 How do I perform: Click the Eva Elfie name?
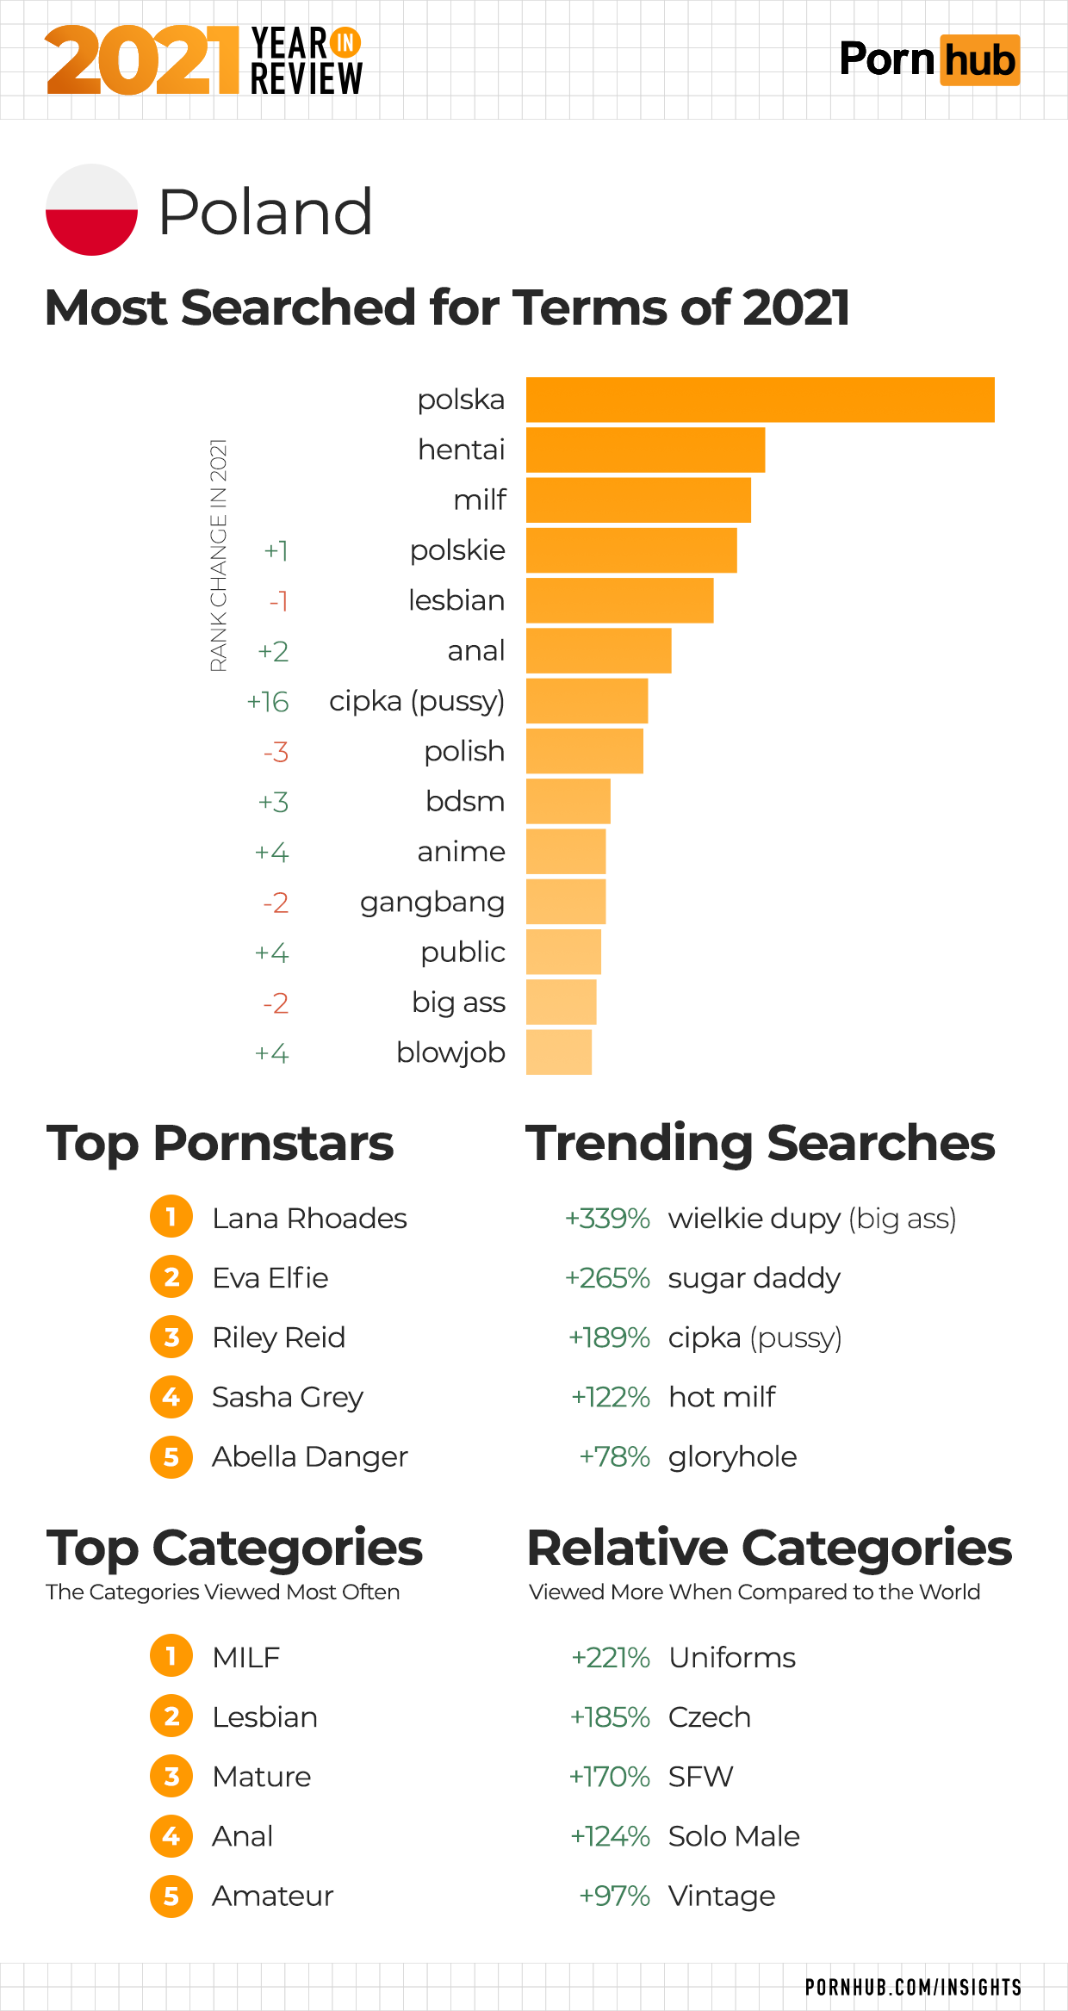click(x=270, y=1277)
